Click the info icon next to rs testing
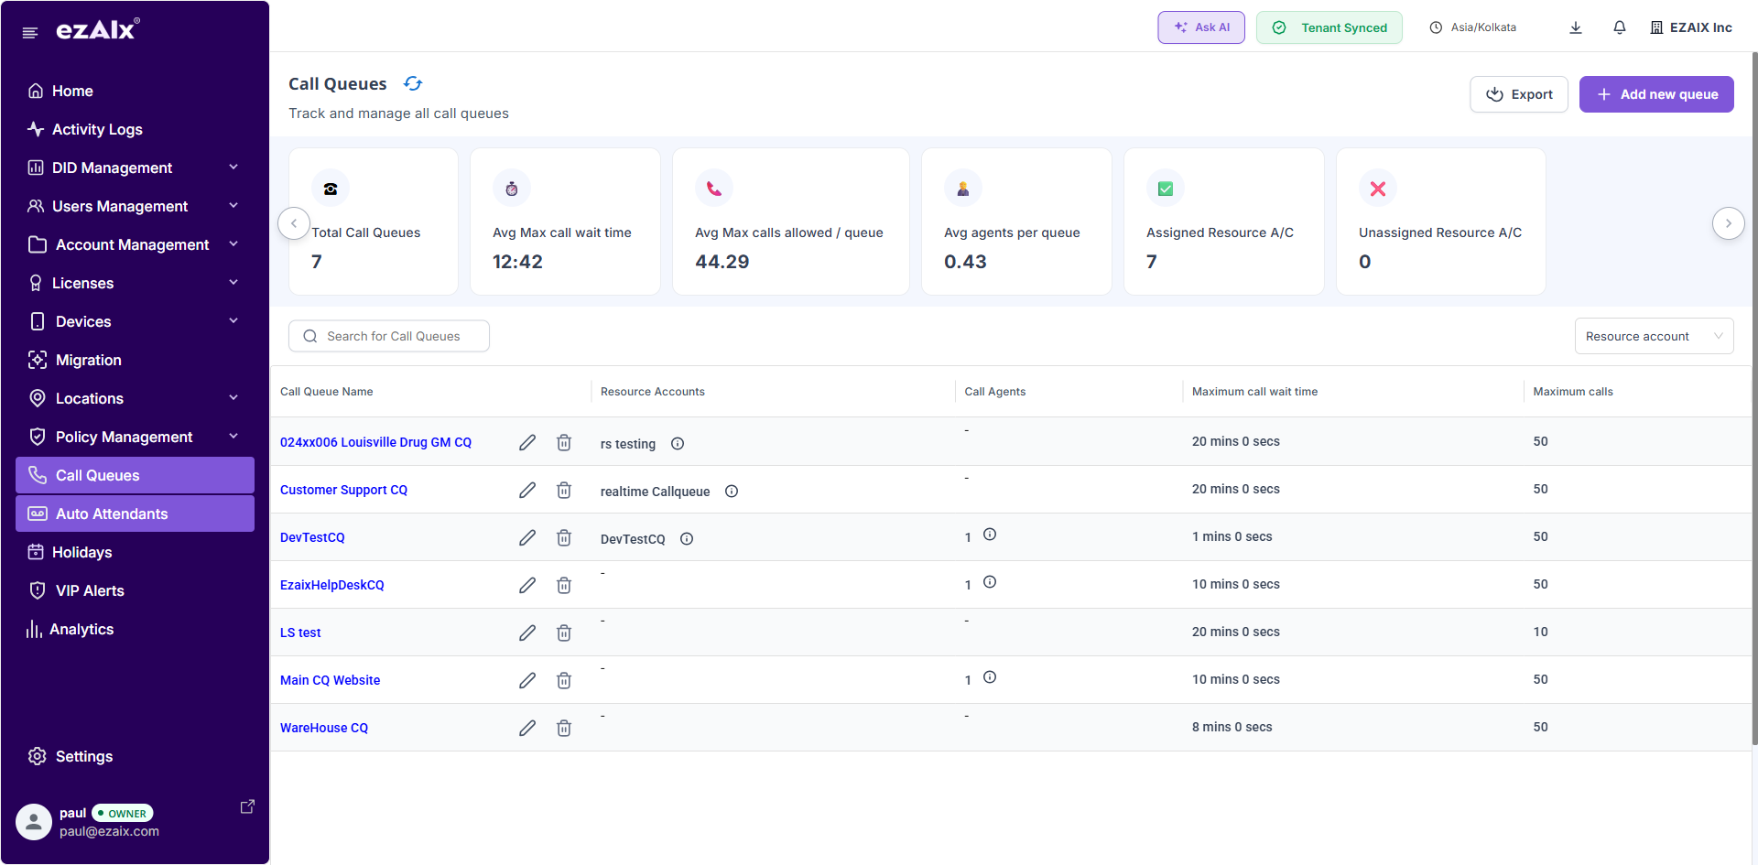The image size is (1758, 865). [678, 443]
